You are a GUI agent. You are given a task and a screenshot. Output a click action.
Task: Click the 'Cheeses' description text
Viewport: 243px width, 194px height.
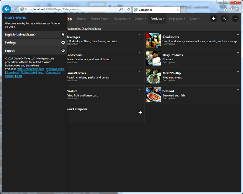pos(168,59)
